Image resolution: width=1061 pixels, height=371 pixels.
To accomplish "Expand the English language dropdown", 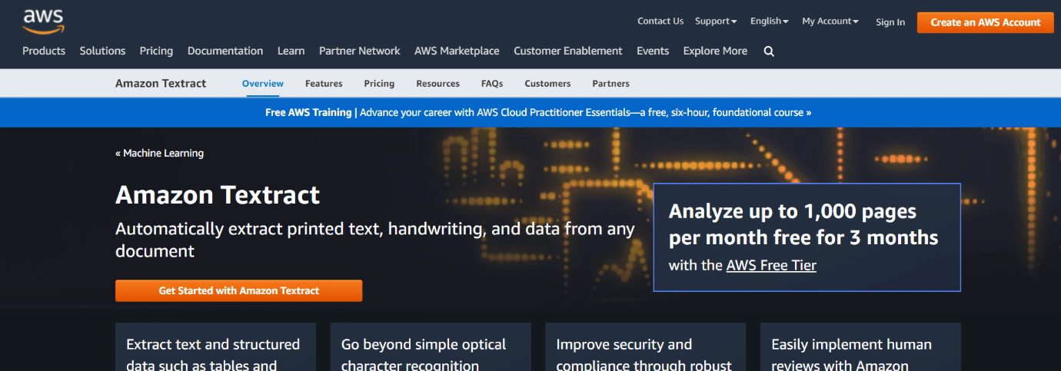I will pyautogui.click(x=770, y=22).
